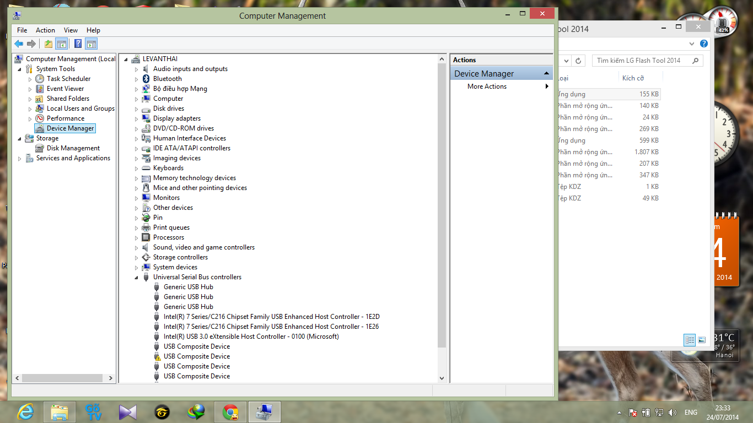Screen dimensions: 753x423
Task: Click the Monitors category icon
Action: click(x=146, y=198)
